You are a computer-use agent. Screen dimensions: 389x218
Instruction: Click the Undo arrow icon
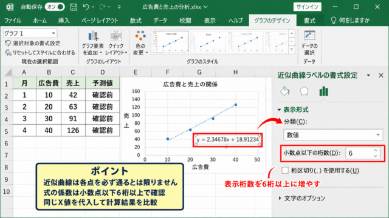click(86, 7)
